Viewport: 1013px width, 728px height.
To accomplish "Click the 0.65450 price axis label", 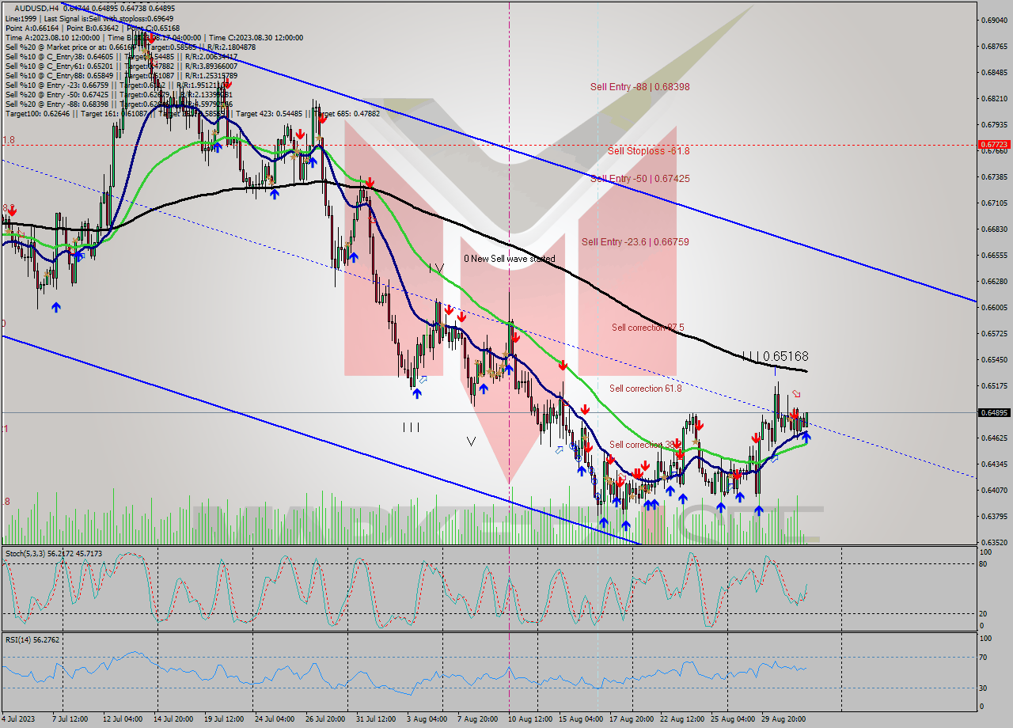I will (993, 359).
